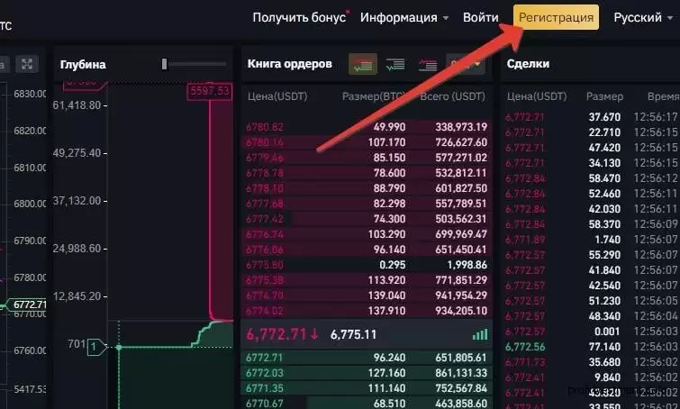Click the green 6,772.56 trade entry
The image size is (680, 409).
point(525,347)
